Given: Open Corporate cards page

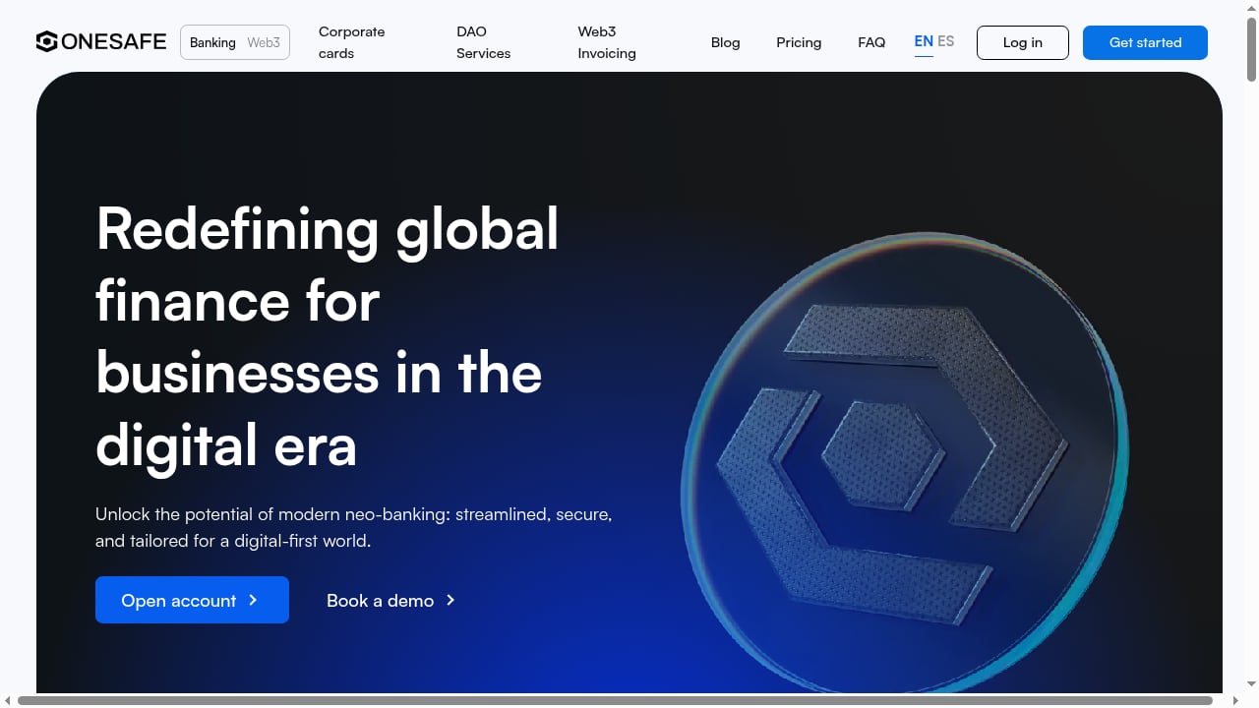Looking at the screenshot, I should pyautogui.click(x=351, y=42).
